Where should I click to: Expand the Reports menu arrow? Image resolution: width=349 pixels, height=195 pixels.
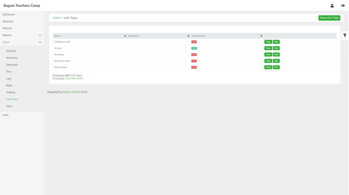40,35
